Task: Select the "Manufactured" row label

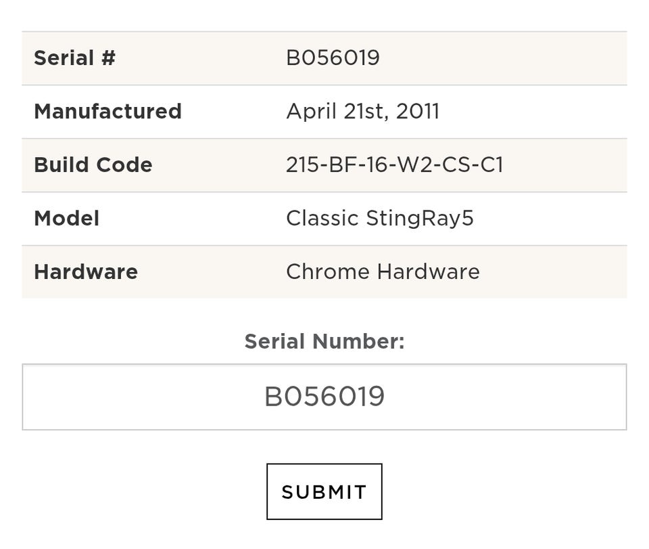Action: click(x=107, y=112)
